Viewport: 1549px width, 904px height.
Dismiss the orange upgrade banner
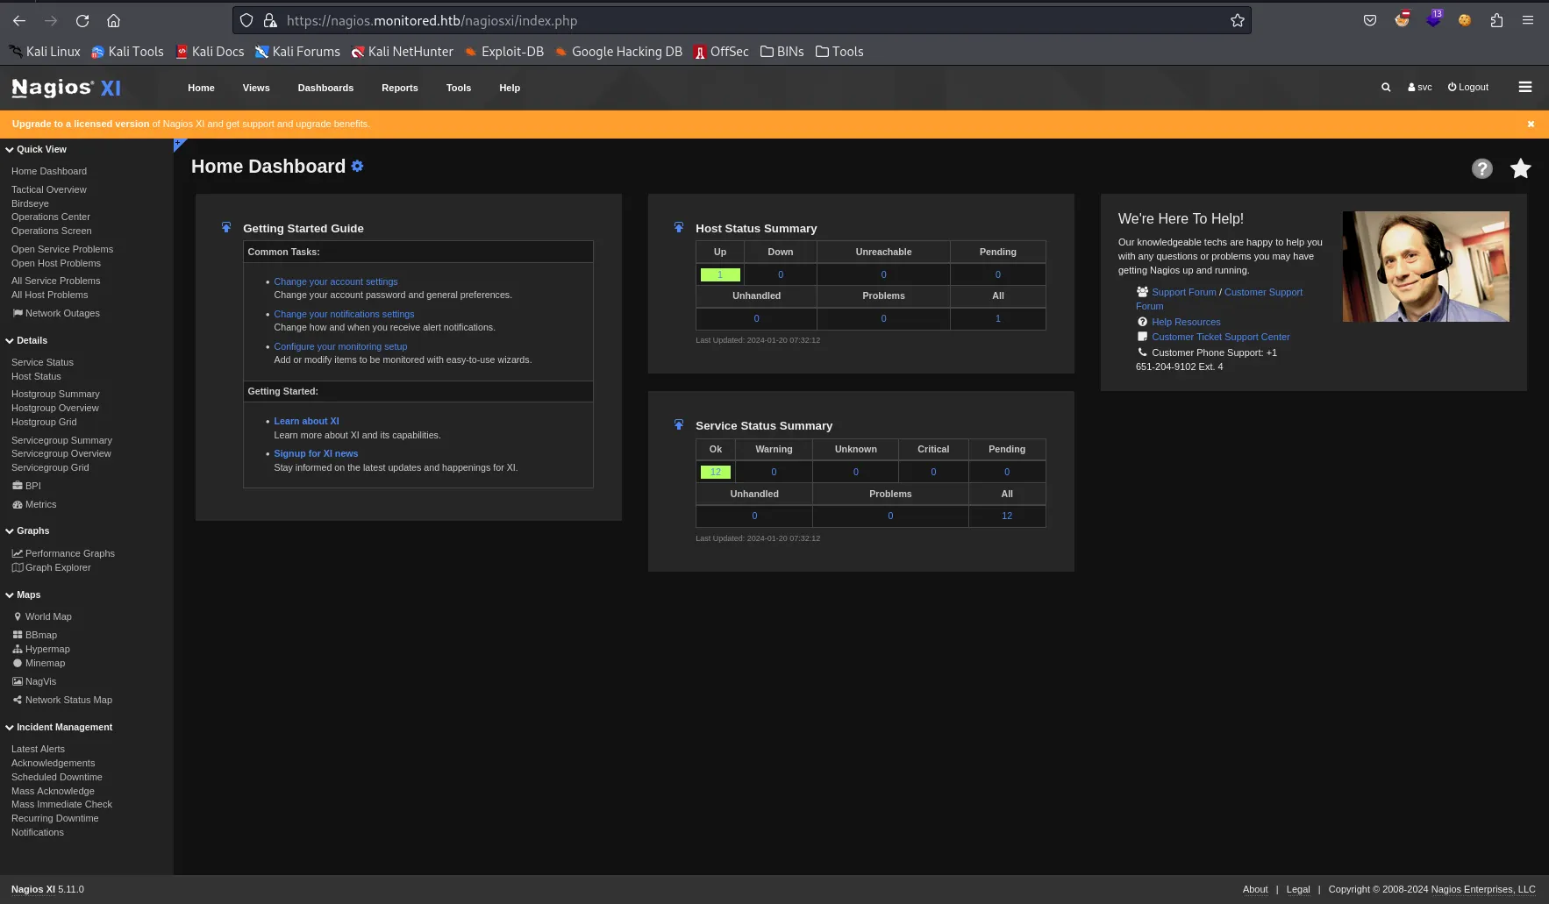1531,125
